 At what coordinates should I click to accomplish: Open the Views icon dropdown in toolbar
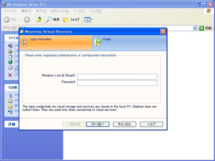point(88,20)
